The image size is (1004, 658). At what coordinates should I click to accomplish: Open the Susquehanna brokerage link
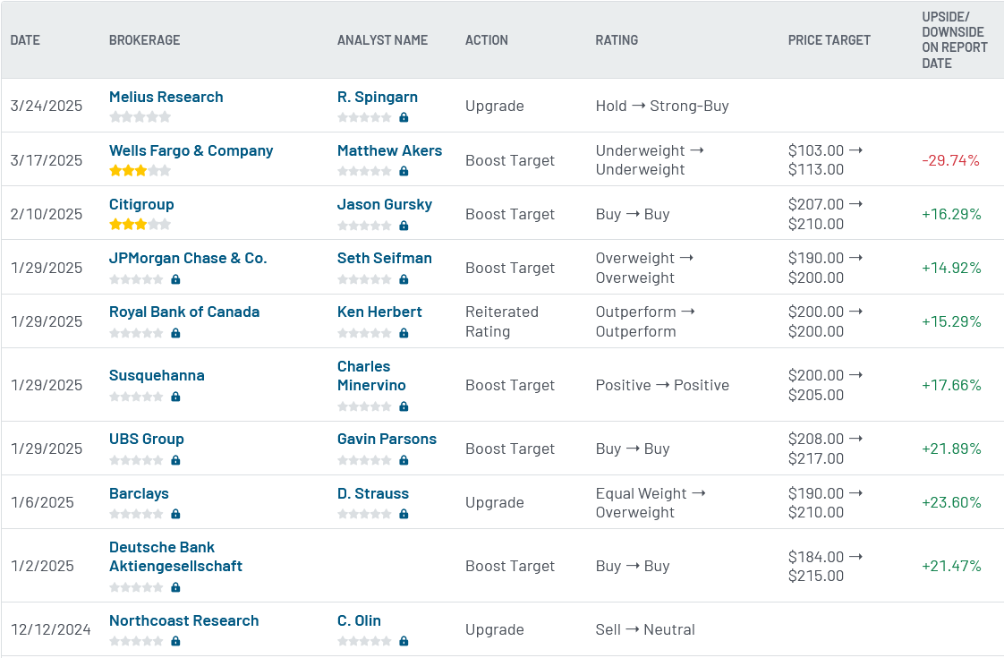pyautogui.click(x=157, y=375)
